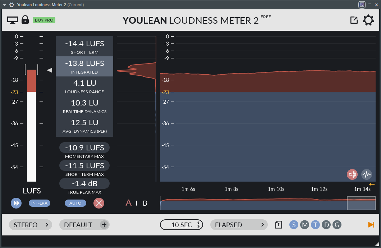This screenshot has width=381, height=248.
Task: Toggle the waveform view icon
Action: 367,174
